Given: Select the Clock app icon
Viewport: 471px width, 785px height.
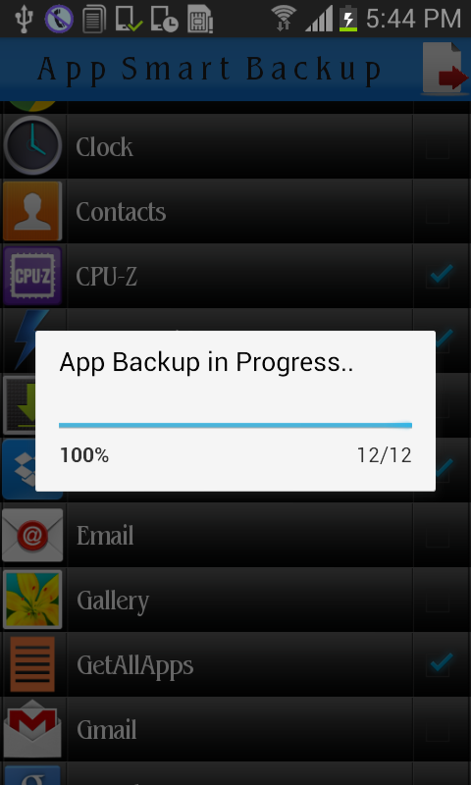Looking at the screenshot, I should coord(32,145).
